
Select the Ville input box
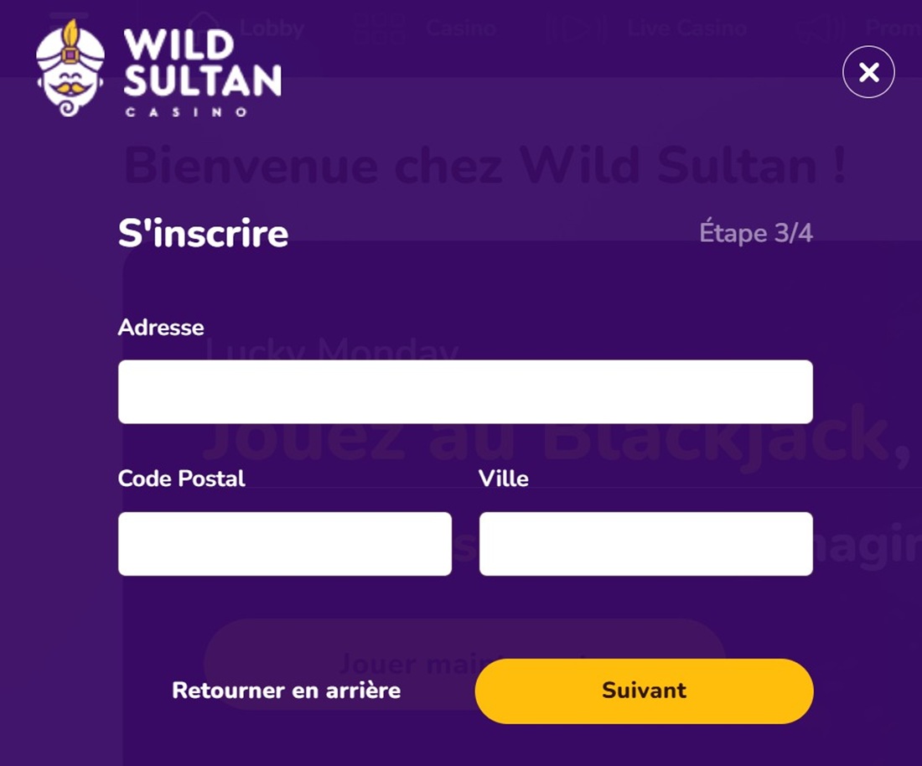[x=645, y=544]
